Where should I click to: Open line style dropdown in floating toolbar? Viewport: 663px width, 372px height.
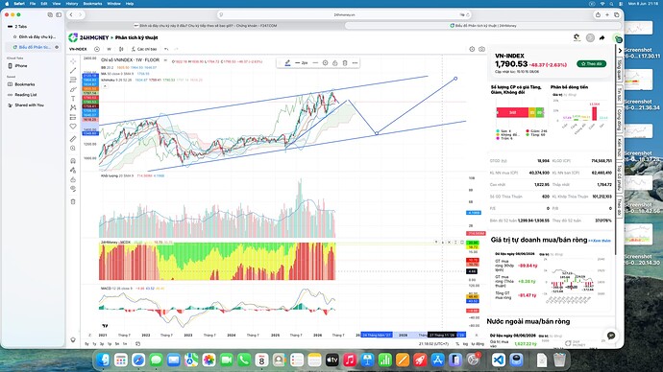[x=315, y=63]
